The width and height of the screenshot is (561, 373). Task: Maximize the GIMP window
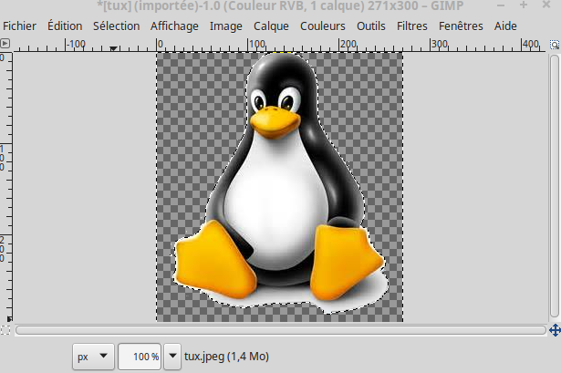pyautogui.click(x=524, y=5)
